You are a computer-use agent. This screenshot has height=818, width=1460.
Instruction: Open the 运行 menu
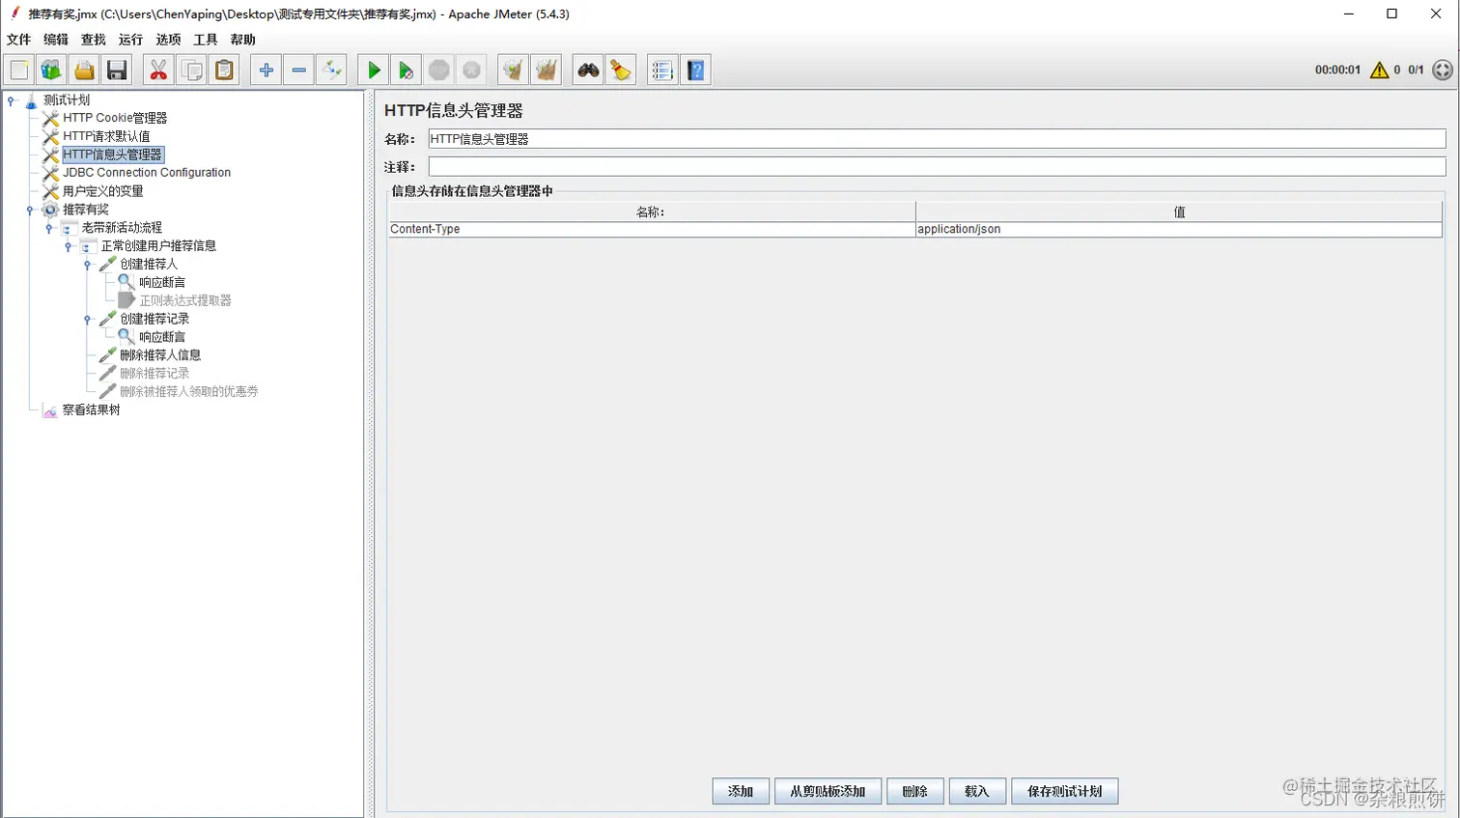pos(130,40)
